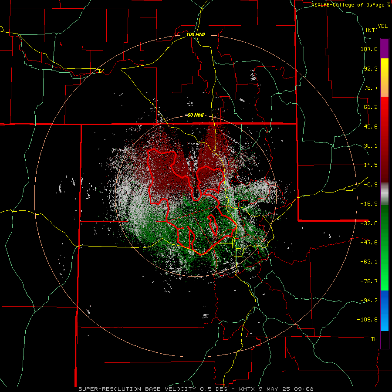Select the 76.7 scale value
The width and height of the screenshot is (392, 392).
pyautogui.click(x=371, y=88)
